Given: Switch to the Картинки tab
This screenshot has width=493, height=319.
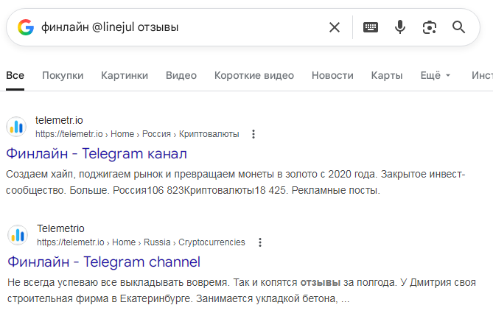Looking at the screenshot, I should [125, 75].
